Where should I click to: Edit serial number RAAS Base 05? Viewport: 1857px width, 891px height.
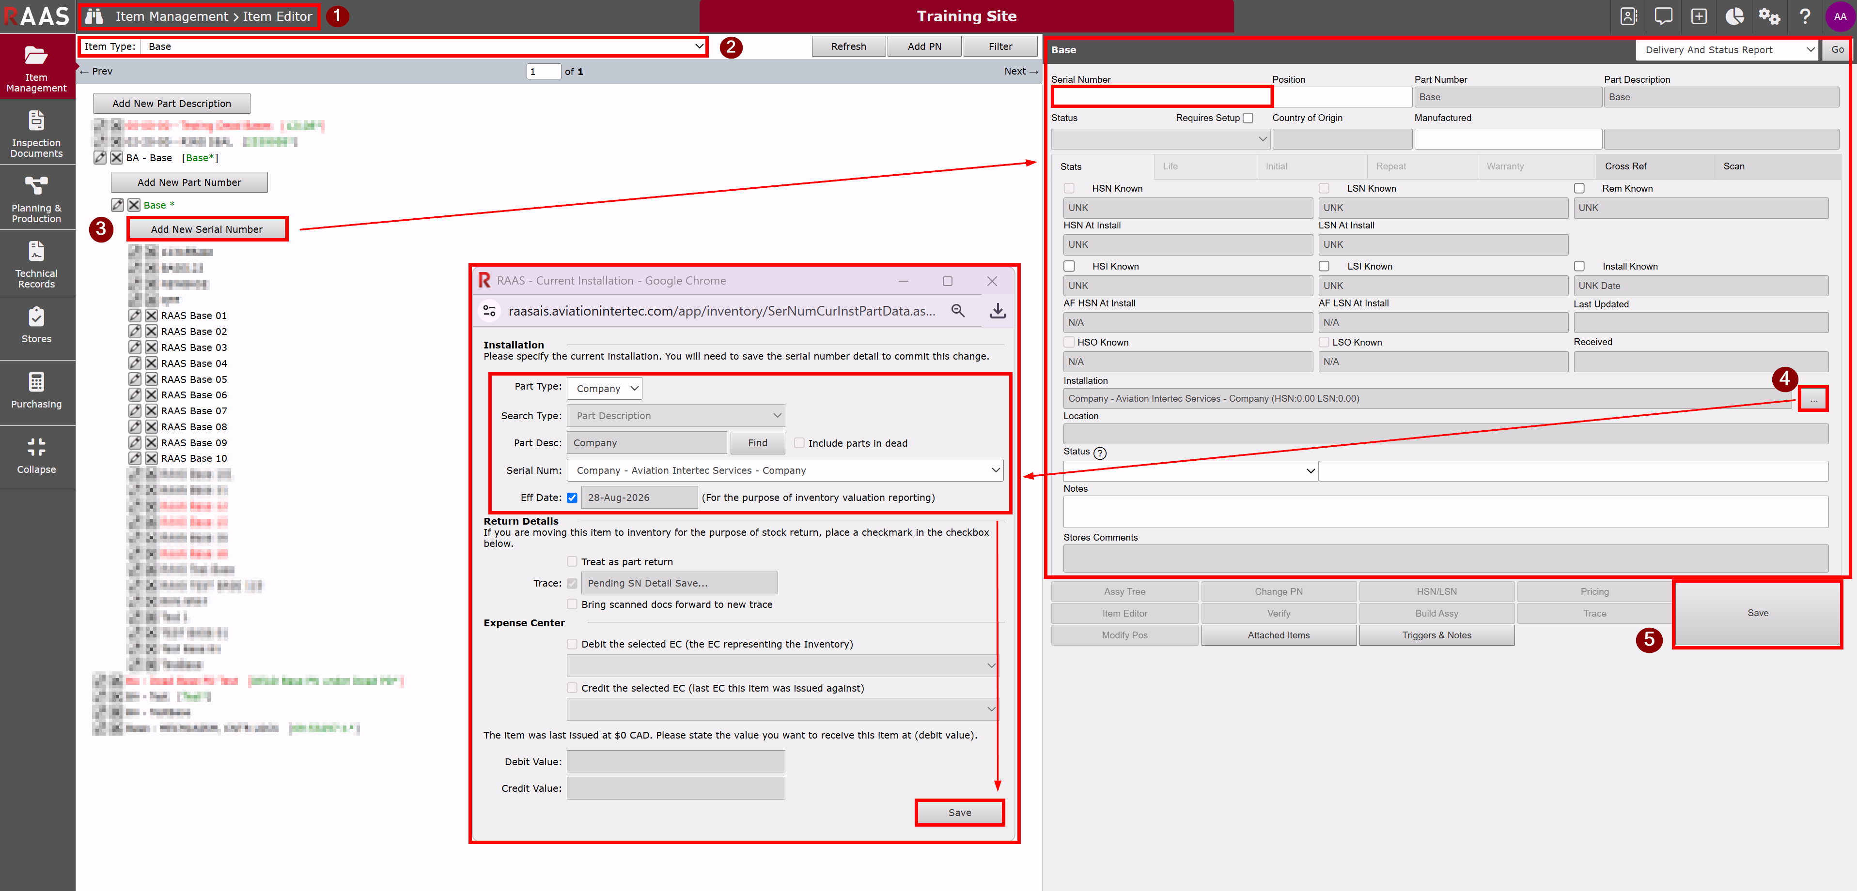coord(135,379)
